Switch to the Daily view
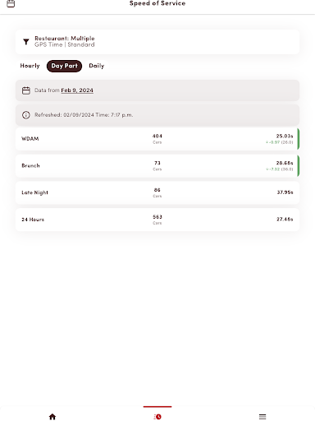Viewport: 315px width, 421px height. pyautogui.click(x=97, y=66)
